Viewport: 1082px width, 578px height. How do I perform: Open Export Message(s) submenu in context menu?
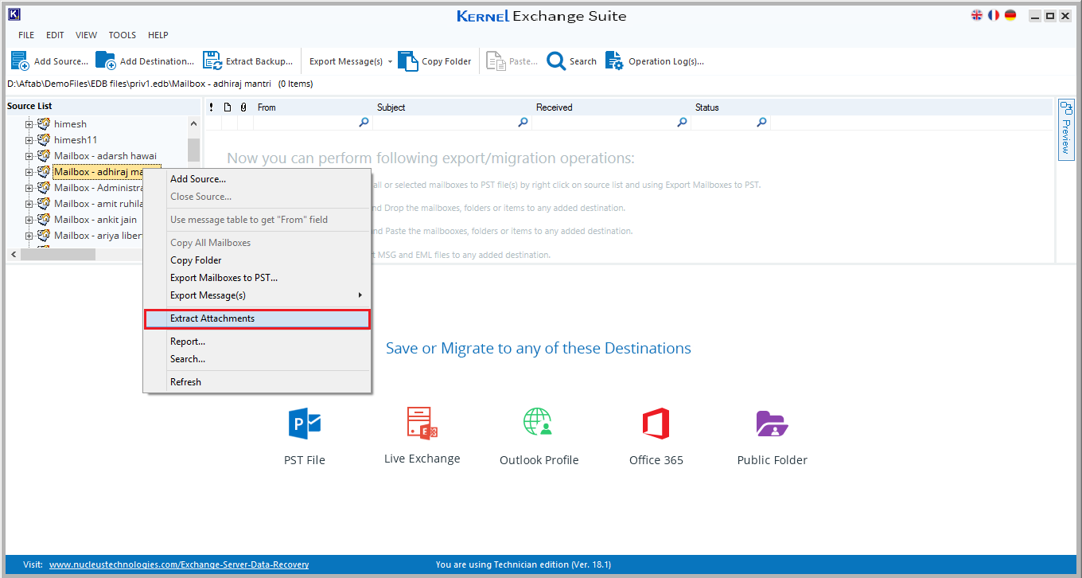[x=257, y=295]
